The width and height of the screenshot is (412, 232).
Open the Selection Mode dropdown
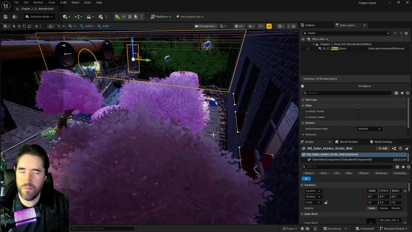(x=39, y=17)
